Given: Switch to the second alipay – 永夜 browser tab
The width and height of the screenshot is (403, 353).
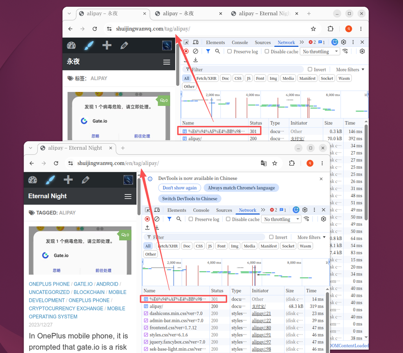Looking at the screenshot, I should (x=189, y=13).
